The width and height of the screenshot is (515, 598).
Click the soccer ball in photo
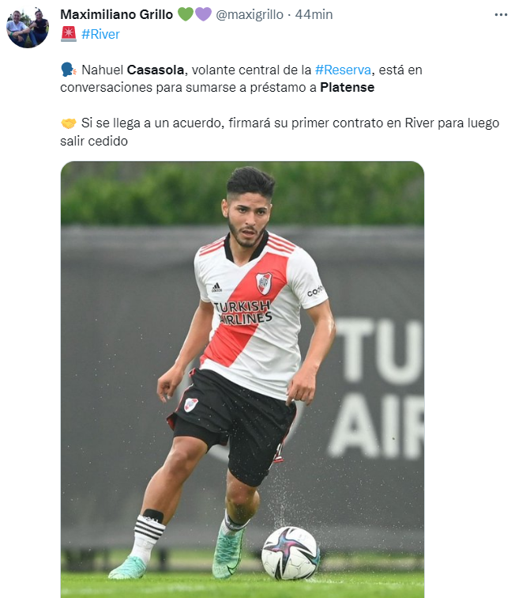290,554
